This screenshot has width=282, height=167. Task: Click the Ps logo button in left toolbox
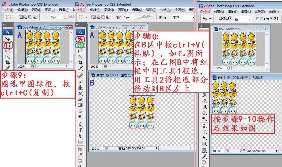(7, 32)
